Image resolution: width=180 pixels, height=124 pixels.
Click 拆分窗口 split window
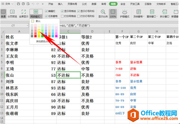pos(165,14)
